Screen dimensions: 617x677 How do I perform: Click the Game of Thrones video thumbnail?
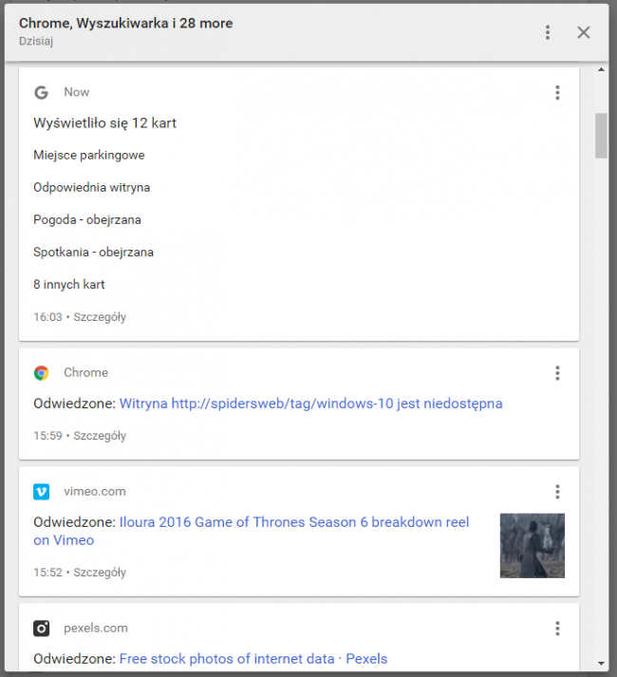[532, 546]
